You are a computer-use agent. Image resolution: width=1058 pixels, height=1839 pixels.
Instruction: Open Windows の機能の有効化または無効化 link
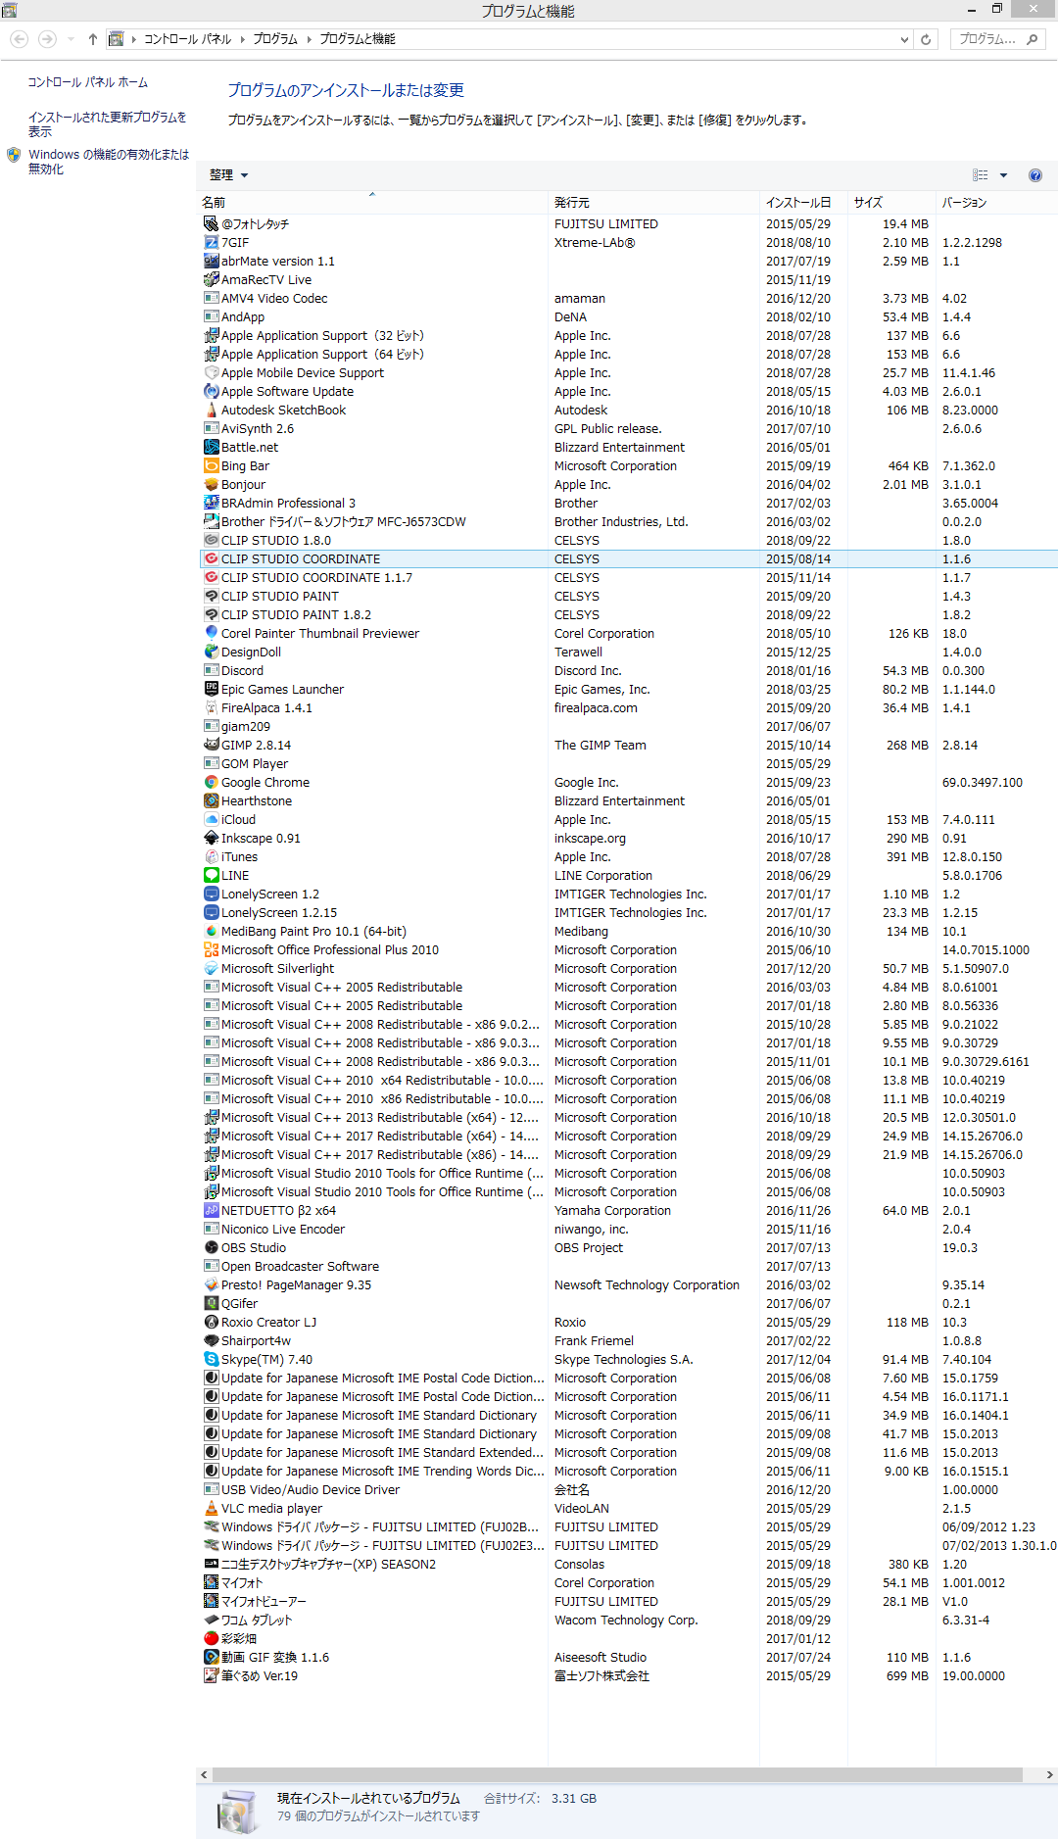108,162
